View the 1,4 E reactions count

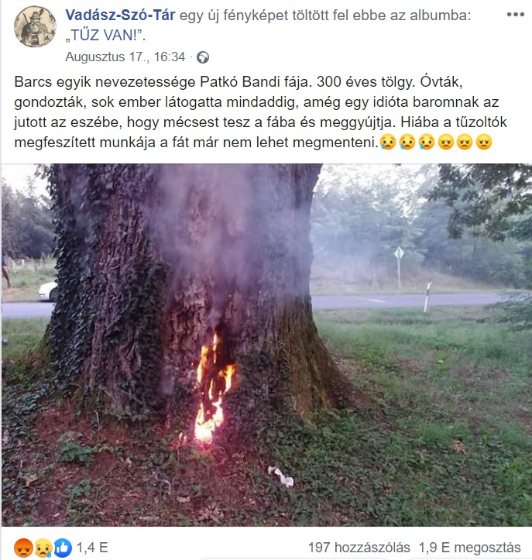click(92, 548)
